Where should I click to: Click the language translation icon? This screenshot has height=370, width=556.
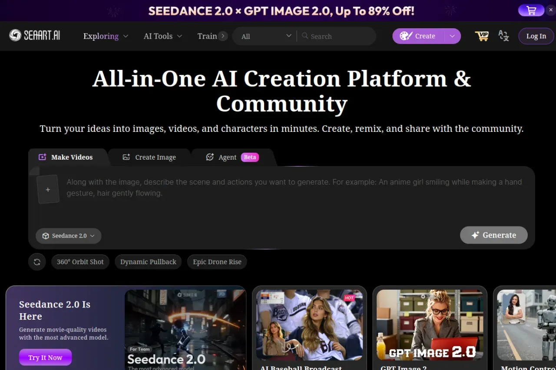tap(503, 36)
